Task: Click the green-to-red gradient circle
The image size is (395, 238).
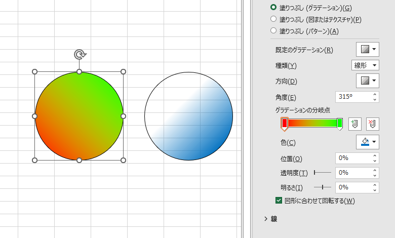Action: click(79, 116)
